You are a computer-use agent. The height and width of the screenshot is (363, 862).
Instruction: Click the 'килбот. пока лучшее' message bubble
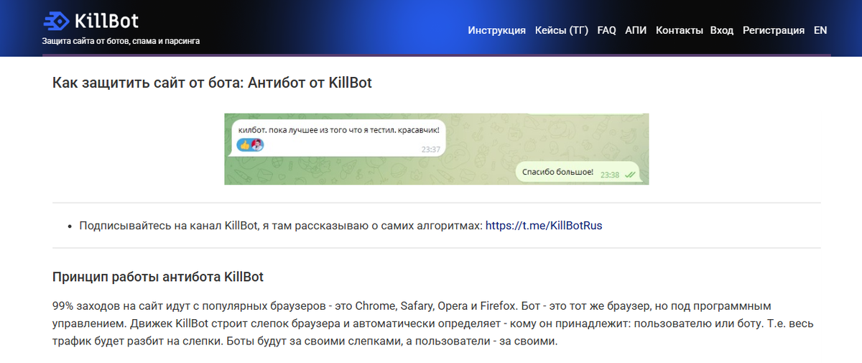[x=339, y=137]
